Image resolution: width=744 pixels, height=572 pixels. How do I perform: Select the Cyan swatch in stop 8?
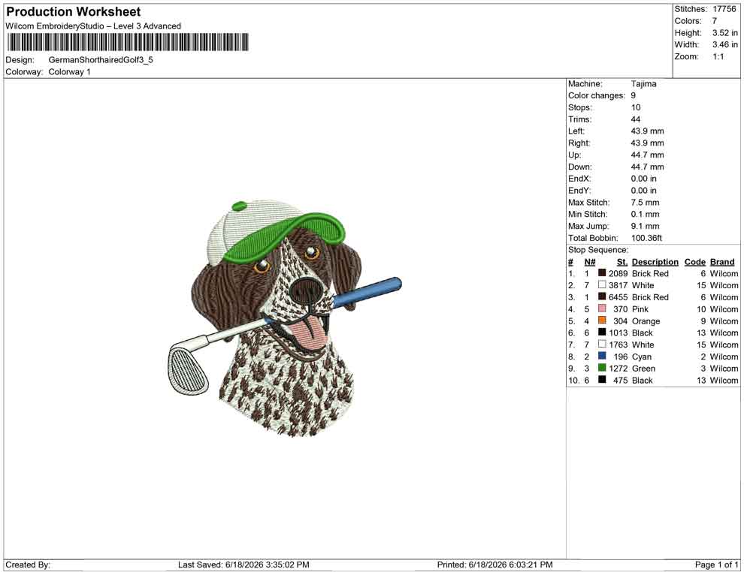tap(602, 356)
